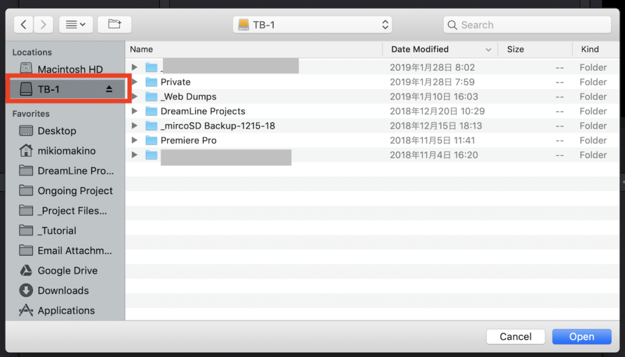
Task: Click folder icon beside Ongoing Project
Action: tap(26, 190)
